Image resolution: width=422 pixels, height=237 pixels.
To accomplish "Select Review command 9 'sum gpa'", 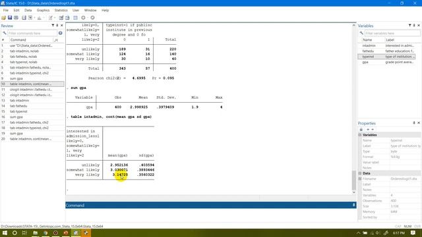I will pos(32,78).
